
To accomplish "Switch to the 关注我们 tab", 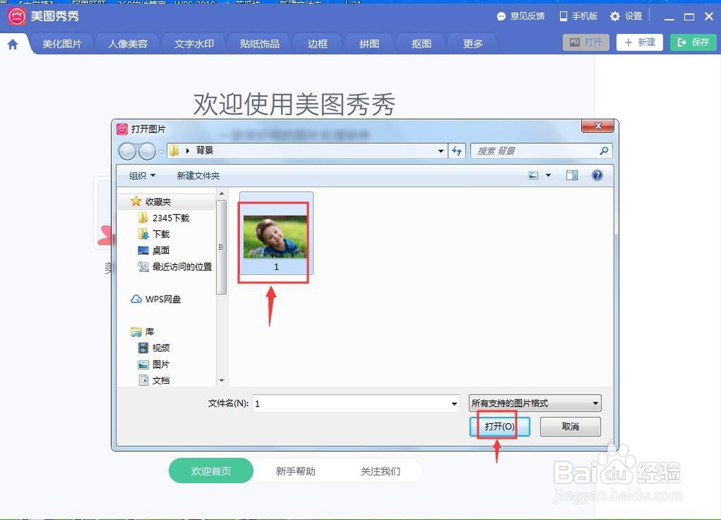I will (380, 471).
